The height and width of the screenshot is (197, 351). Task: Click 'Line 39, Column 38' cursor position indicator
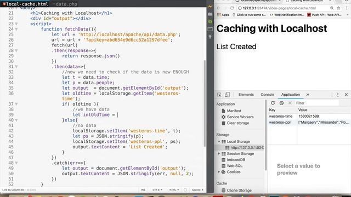(x=13, y=190)
